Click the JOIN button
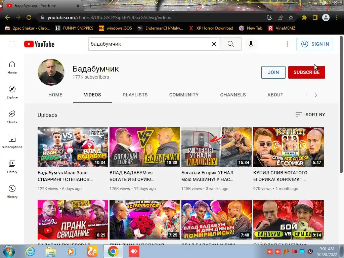 point(273,72)
